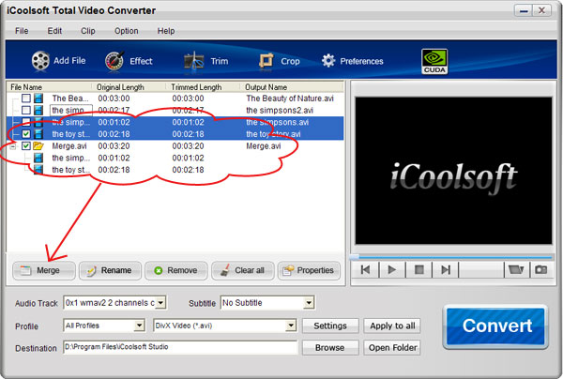563x379 pixels.
Task: Skip to next clip in player
Action: point(446,269)
